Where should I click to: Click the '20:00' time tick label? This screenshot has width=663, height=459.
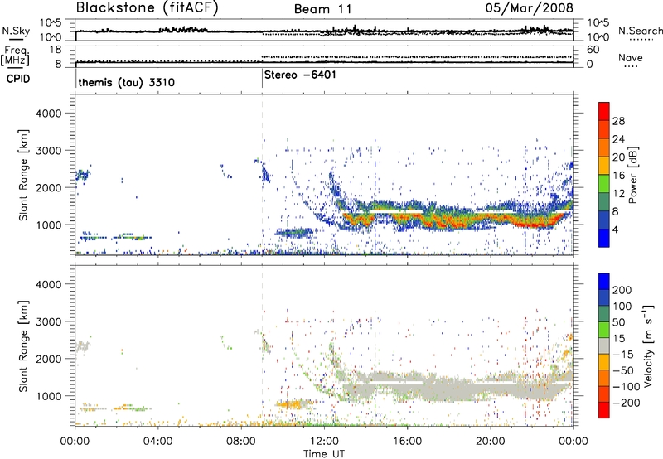pos(490,442)
